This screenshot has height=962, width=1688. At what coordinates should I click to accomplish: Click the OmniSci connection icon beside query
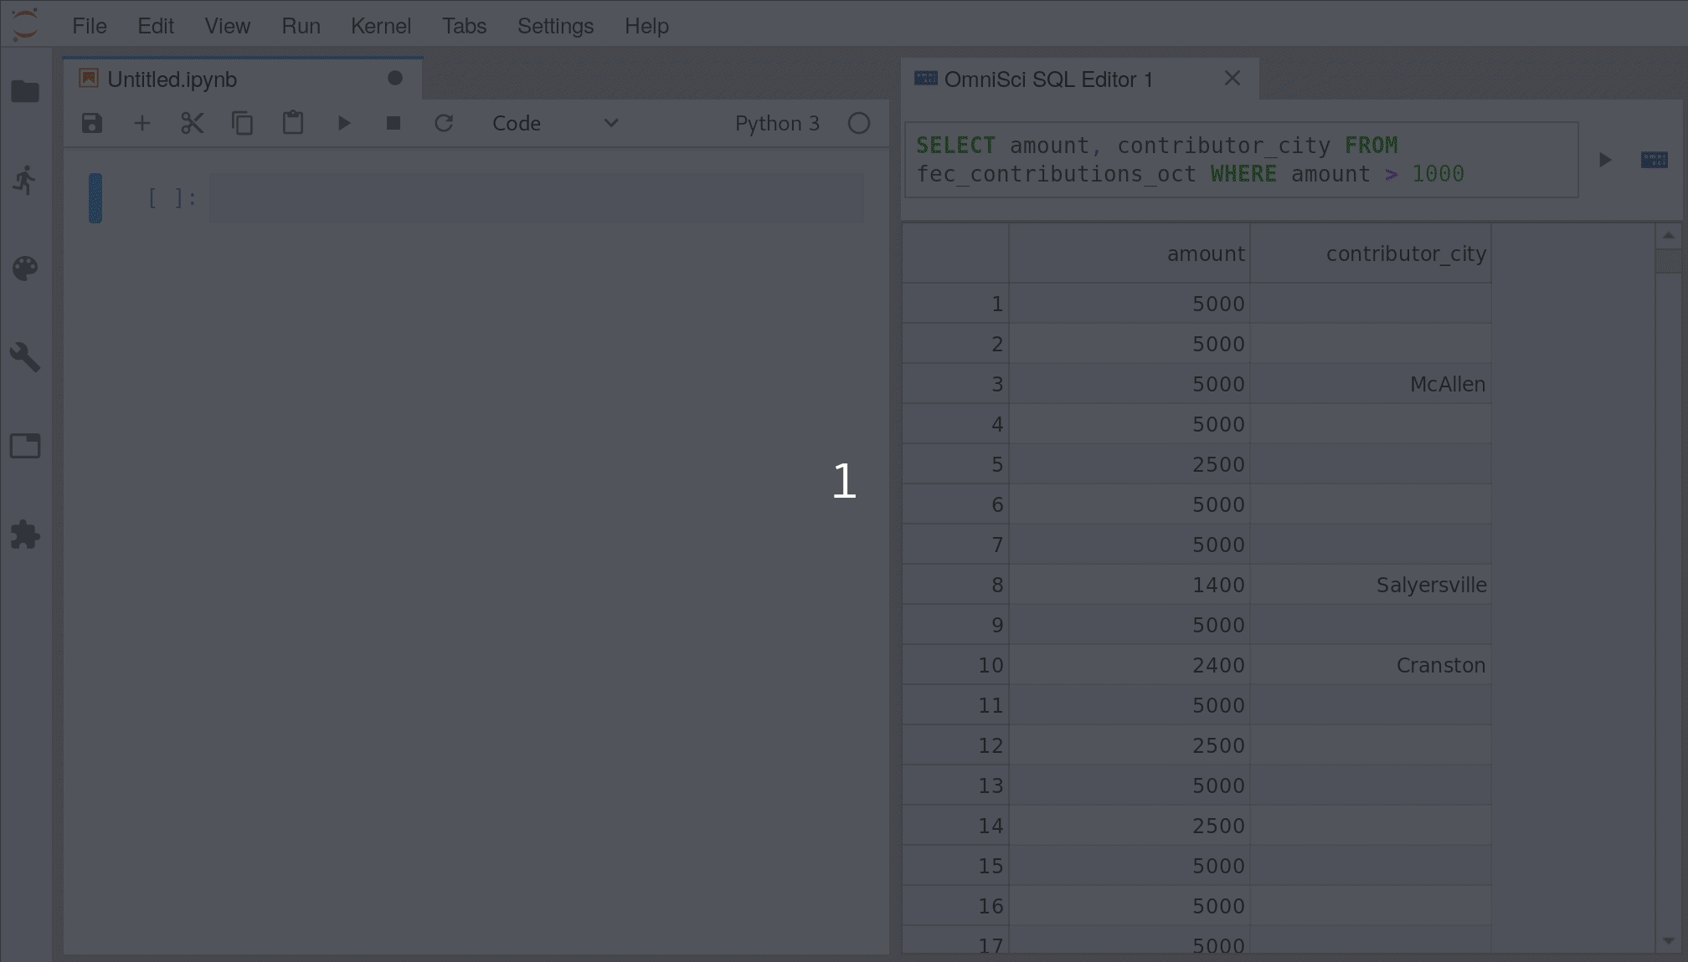(x=1654, y=160)
